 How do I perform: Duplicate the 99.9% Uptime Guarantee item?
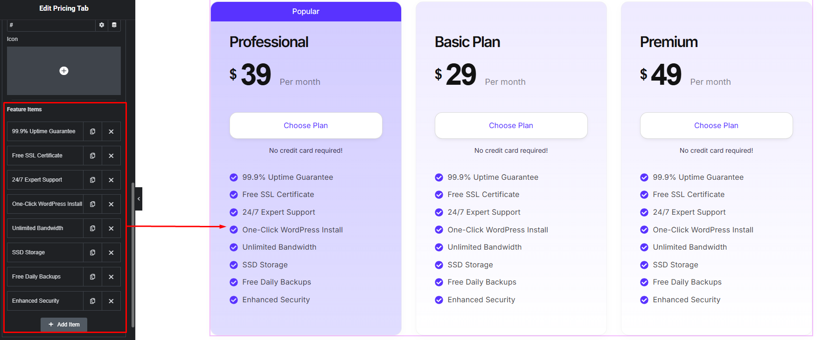pyautogui.click(x=92, y=131)
